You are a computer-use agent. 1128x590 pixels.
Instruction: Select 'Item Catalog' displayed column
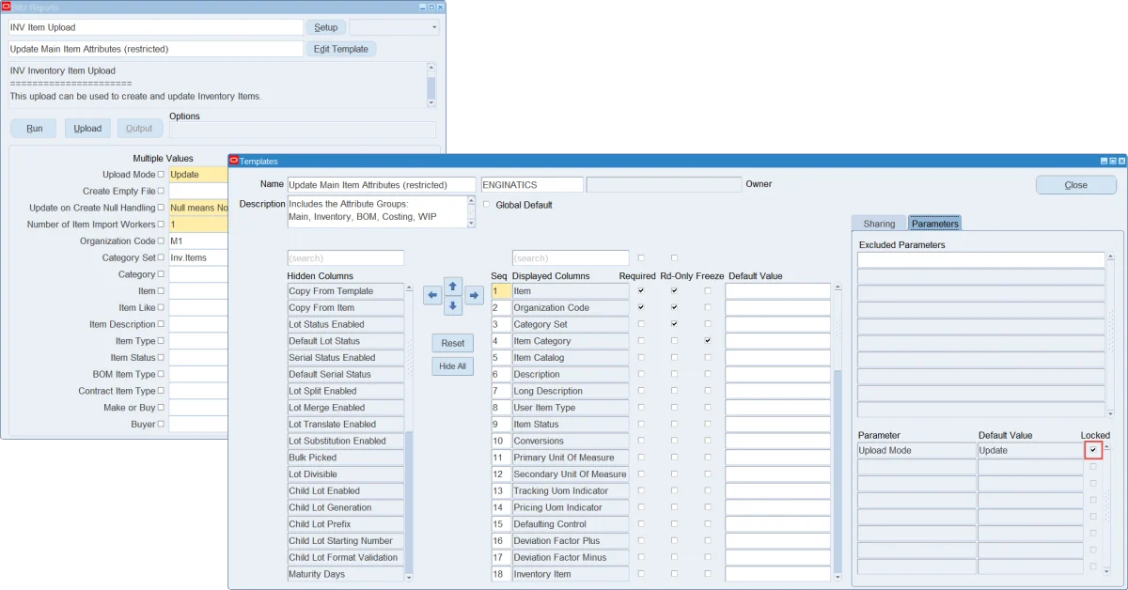pos(571,358)
